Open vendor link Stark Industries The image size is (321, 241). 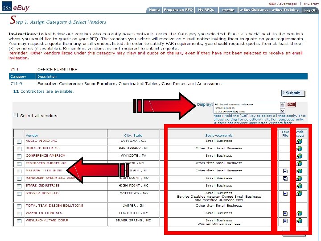click(43, 186)
